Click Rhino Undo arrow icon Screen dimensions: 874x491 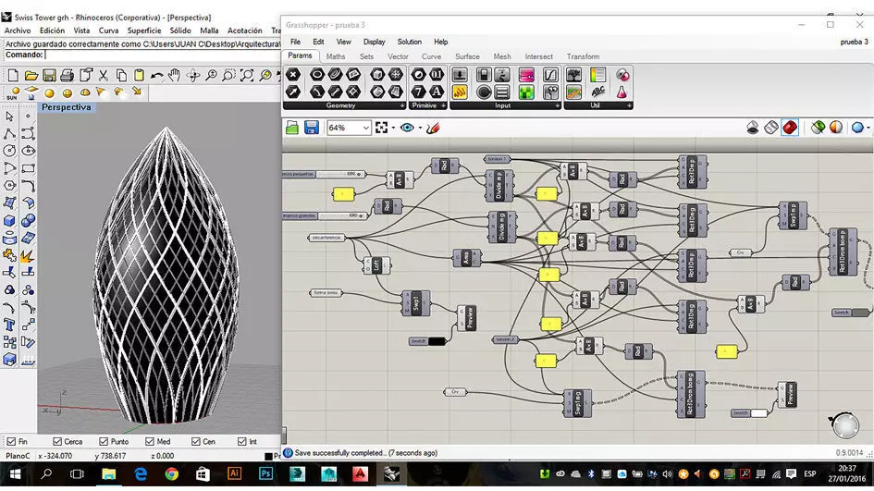pyautogui.click(x=156, y=75)
